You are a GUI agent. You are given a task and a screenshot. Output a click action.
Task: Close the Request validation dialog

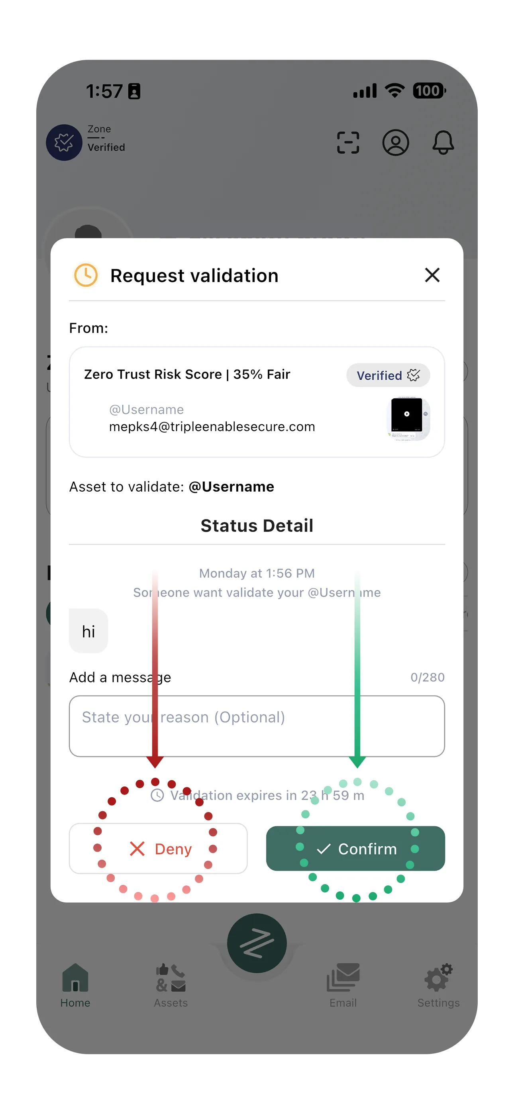[x=432, y=275]
